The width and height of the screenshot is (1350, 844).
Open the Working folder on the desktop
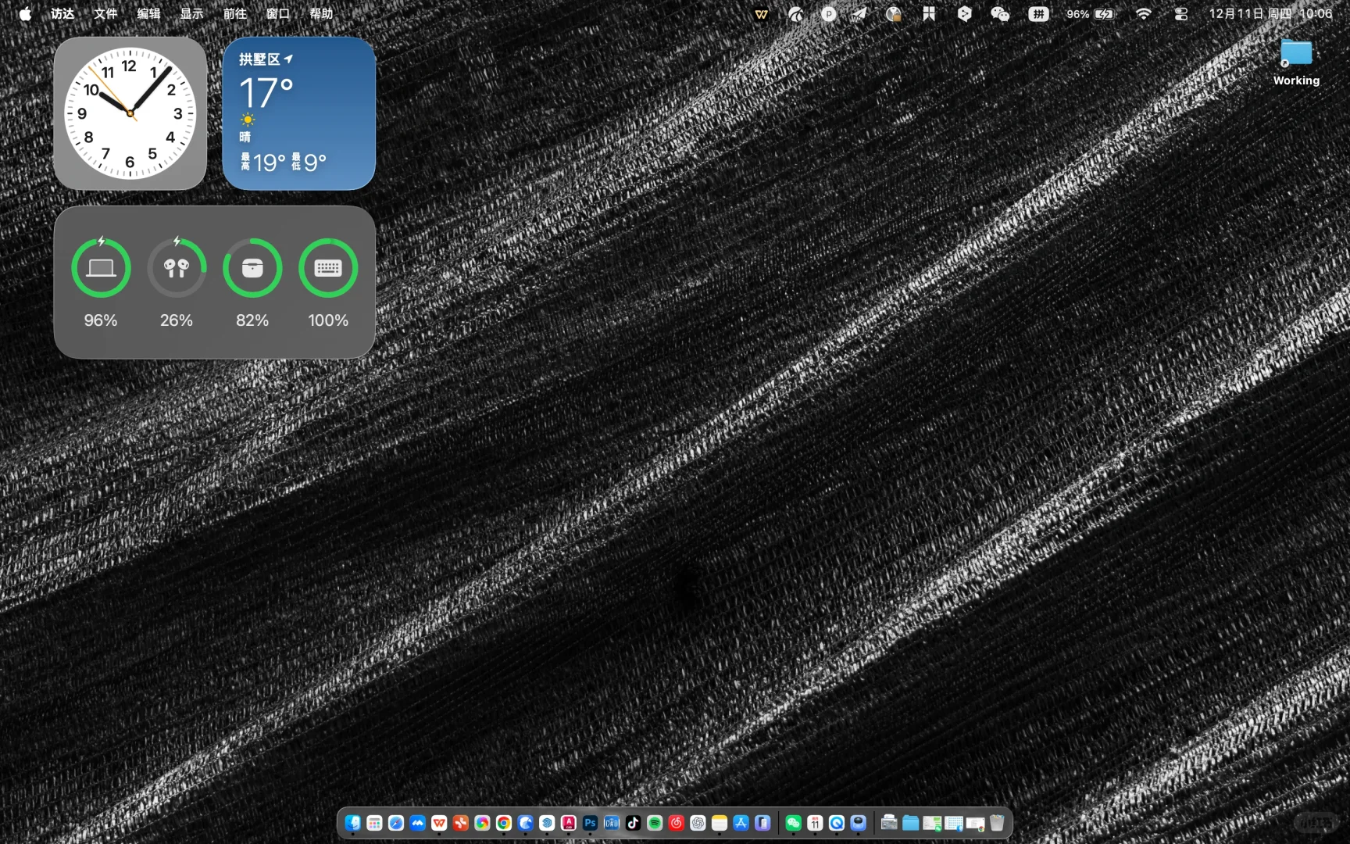click(x=1296, y=62)
